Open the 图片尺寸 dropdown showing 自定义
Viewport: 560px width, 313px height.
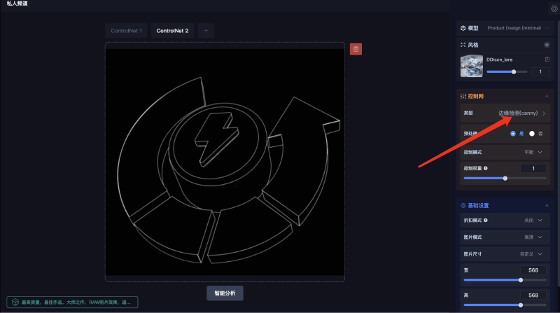(533, 253)
